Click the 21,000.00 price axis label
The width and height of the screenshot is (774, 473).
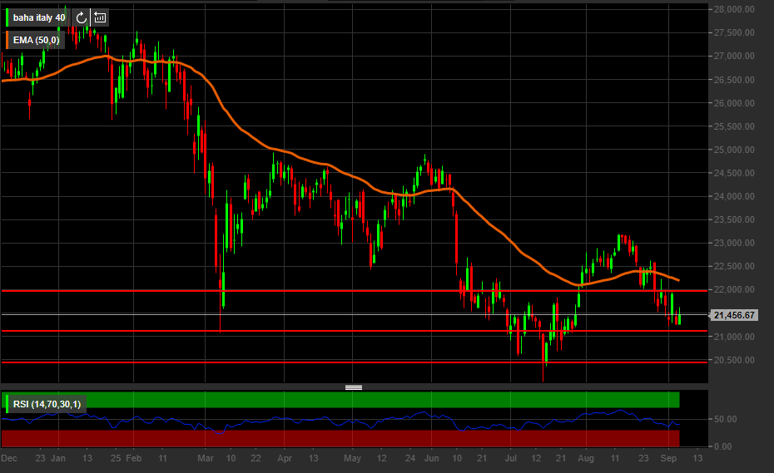(734, 337)
